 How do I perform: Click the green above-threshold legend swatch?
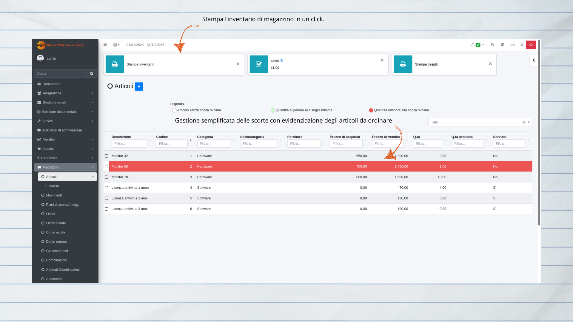tap(273, 110)
